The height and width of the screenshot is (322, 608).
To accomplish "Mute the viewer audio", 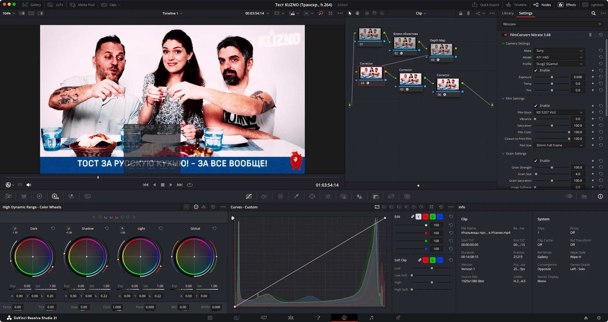I will (29, 185).
